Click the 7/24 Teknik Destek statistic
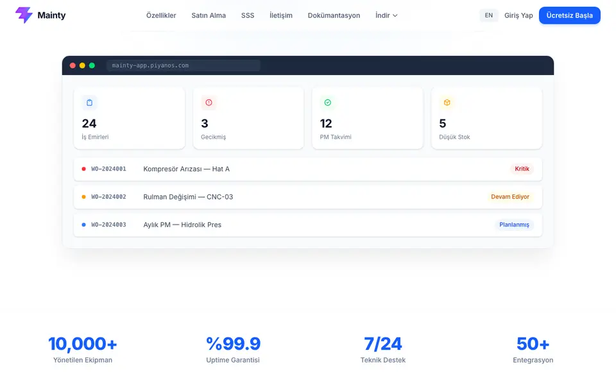Image resolution: width=616 pixels, height=385 pixels. 383,350
